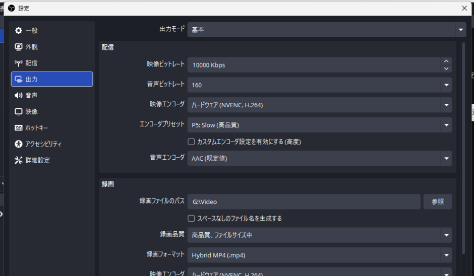Open the 外観 settings page
The height and width of the screenshot is (276, 474).
tap(52, 47)
